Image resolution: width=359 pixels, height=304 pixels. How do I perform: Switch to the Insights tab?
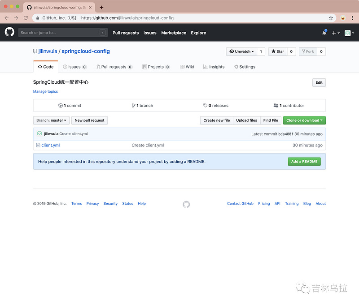tap(214, 67)
